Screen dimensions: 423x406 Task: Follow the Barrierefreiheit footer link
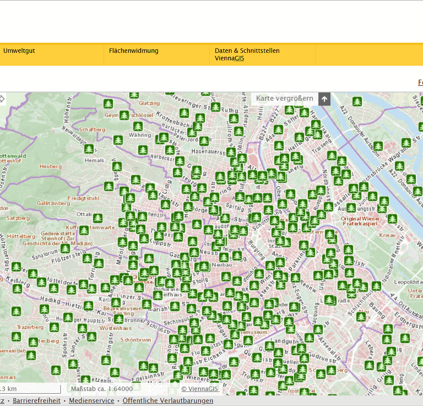pyautogui.click(x=37, y=401)
